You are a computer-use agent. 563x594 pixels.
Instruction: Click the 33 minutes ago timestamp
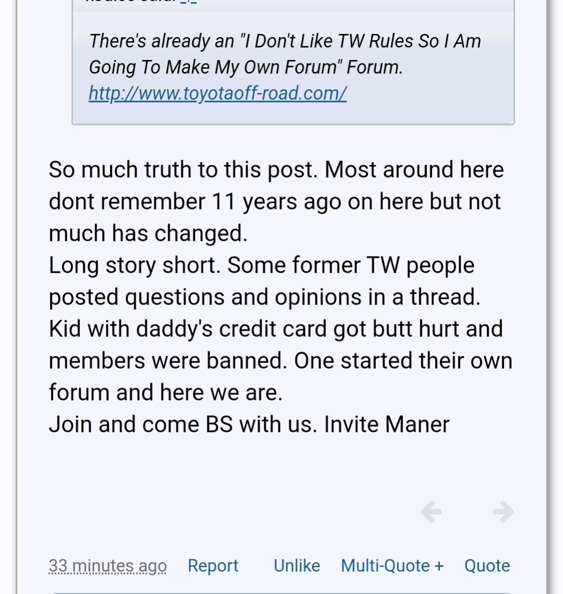[107, 566]
